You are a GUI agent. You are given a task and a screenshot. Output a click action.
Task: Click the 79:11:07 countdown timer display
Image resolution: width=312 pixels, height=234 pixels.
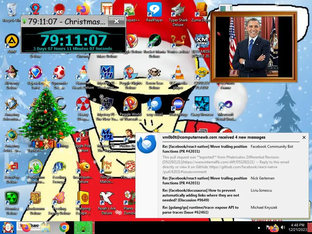(74, 40)
